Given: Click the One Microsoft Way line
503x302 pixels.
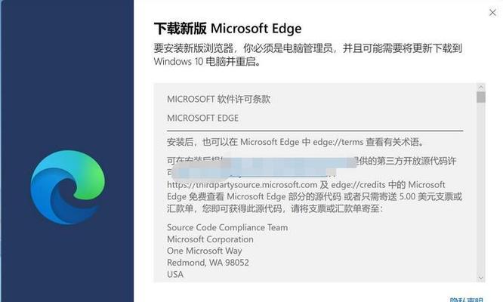Looking at the screenshot, I should (205, 251).
